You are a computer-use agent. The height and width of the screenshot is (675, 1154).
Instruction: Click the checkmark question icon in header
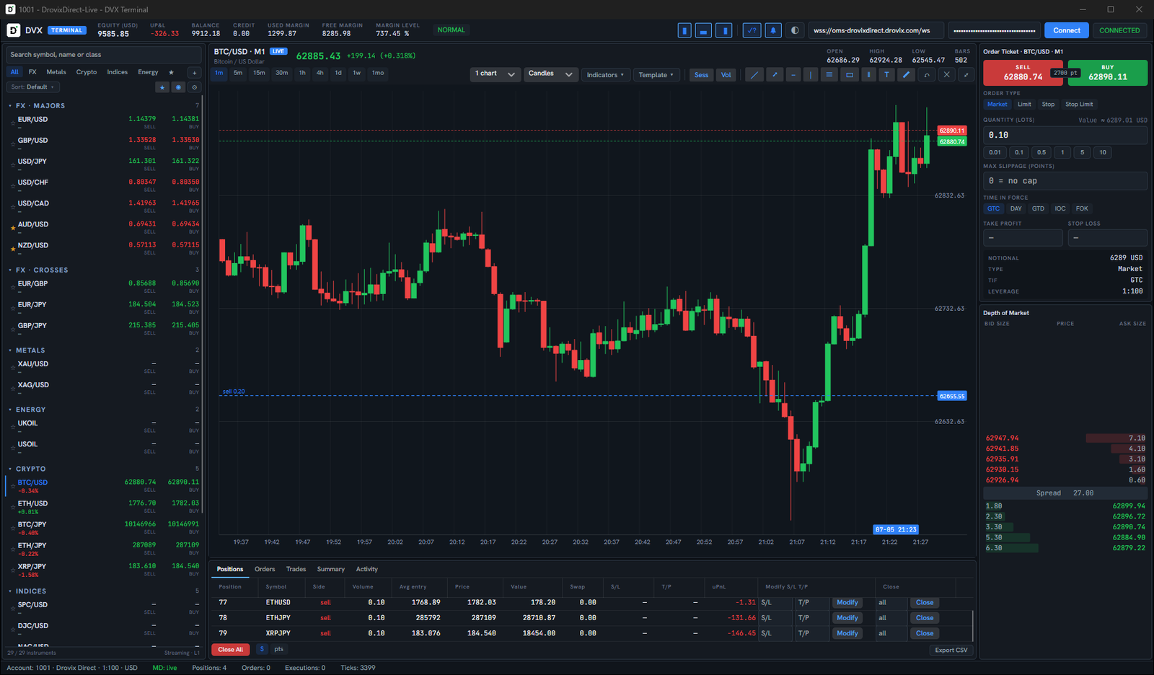pos(752,30)
